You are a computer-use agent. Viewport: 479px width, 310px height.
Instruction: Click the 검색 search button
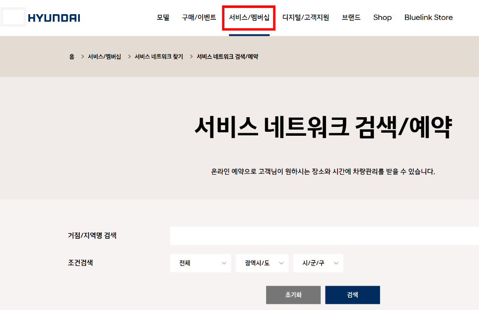(353, 295)
